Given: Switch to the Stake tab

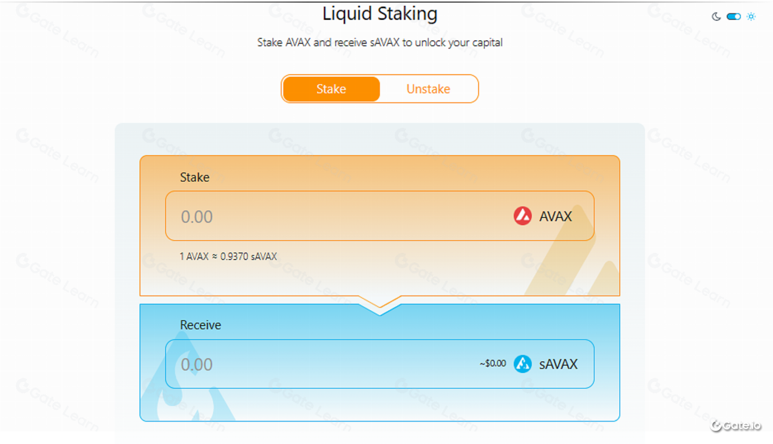Looking at the screenshot, I should (331, 89).
